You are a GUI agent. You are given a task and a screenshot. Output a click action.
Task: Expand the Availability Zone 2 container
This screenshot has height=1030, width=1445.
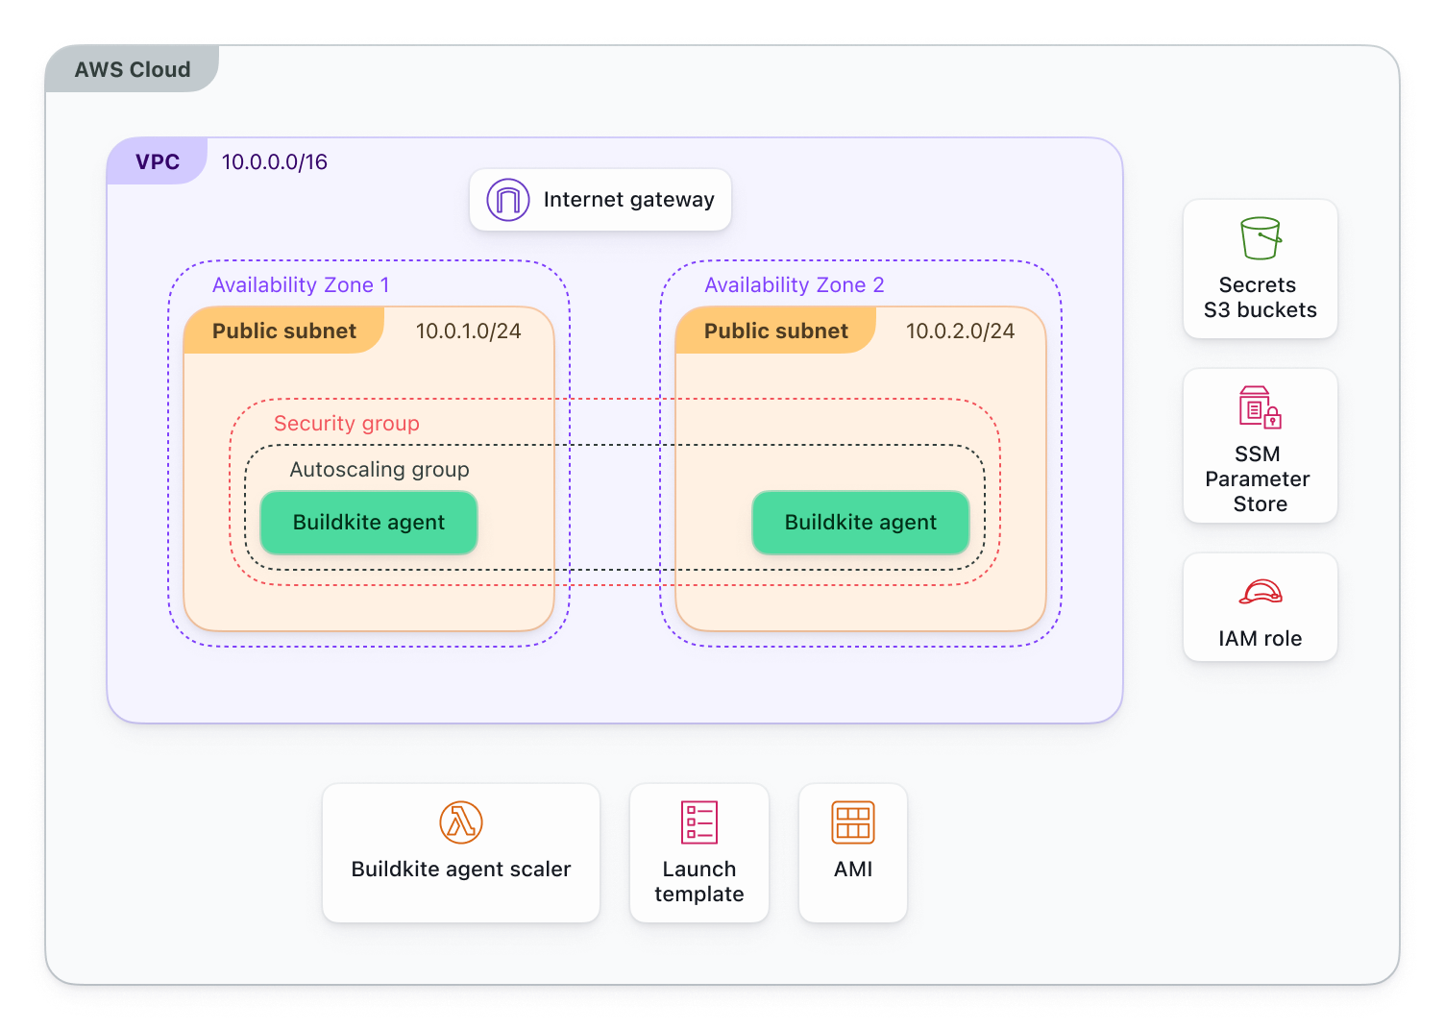tap(794, 284)
